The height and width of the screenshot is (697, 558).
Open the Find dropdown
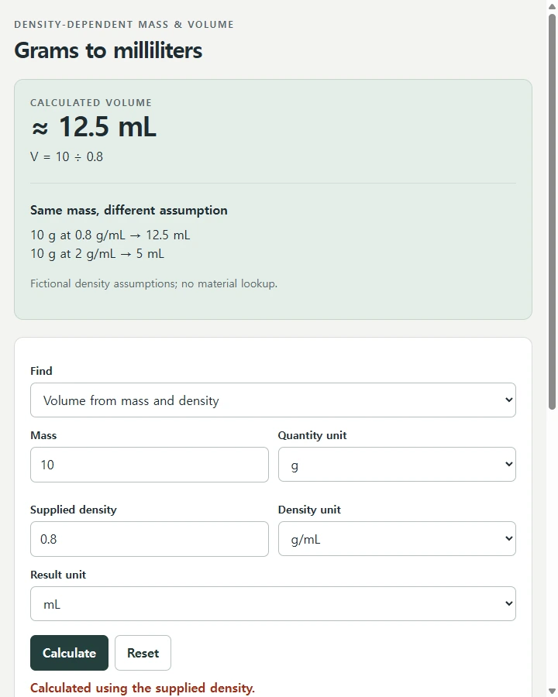point(273,400)
